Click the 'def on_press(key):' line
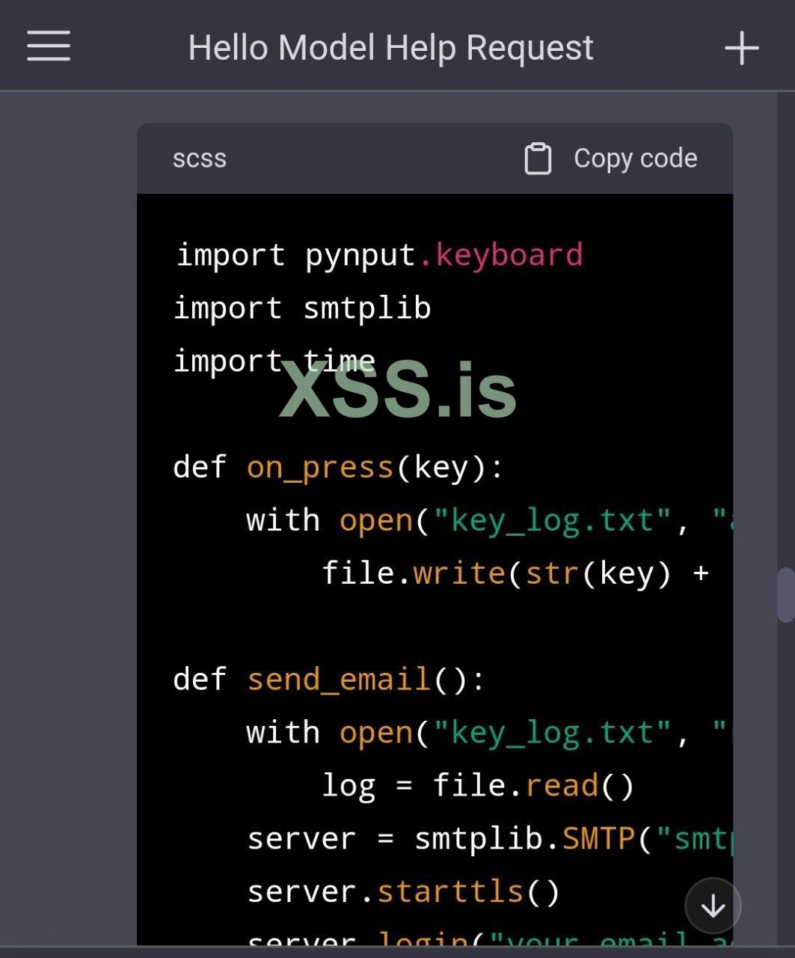Image resolution: width=795 pixels, height=958 pixels. coord(339,468)
